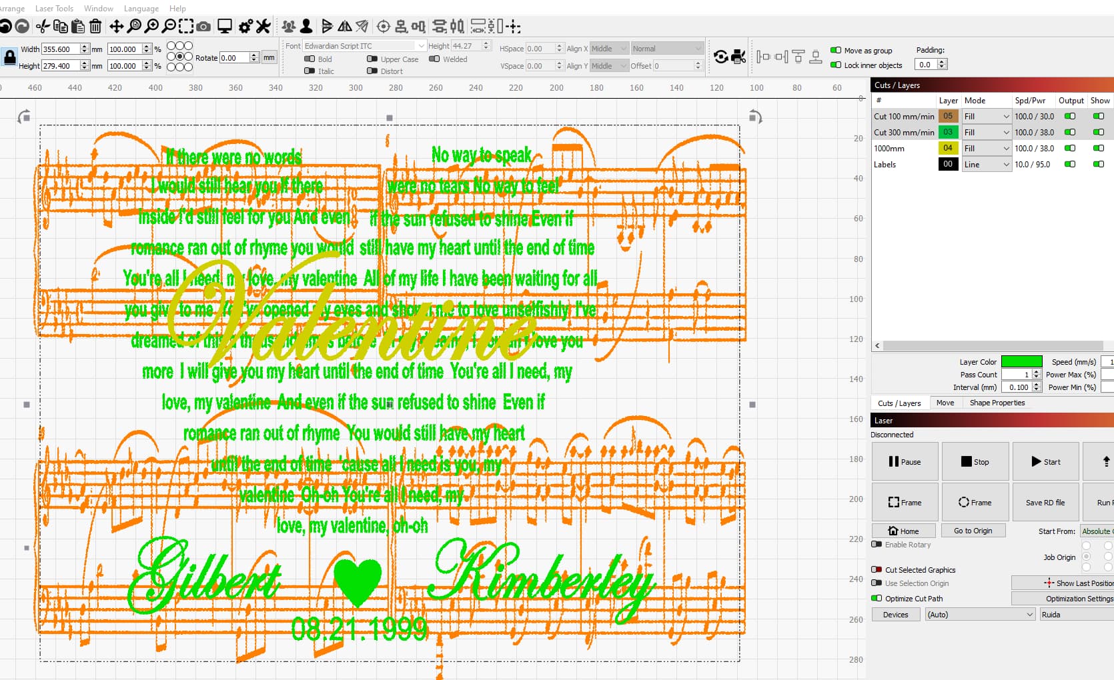Screen dimensions: 1114x680
Task: Hide the Labels layer via Show toggle
Action: pos(1098,165)
